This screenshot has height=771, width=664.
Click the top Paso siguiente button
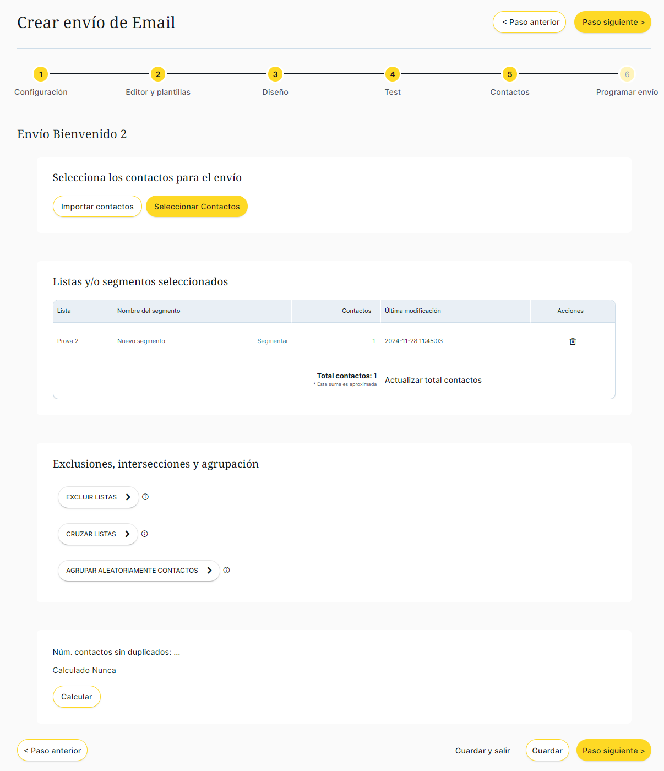tap(612, 22)
